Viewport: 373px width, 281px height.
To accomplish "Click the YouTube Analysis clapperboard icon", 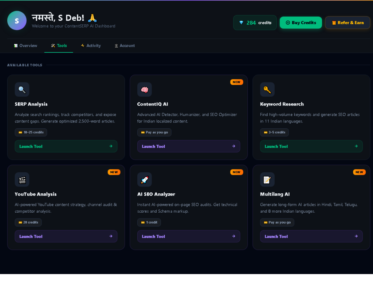I will [x=22, y=180].
